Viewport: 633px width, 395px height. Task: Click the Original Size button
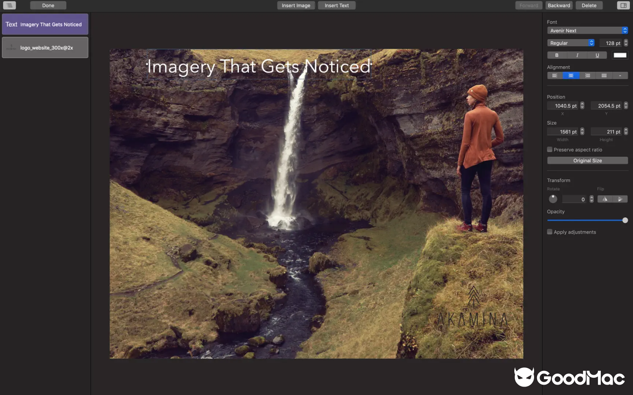point(587,160)
